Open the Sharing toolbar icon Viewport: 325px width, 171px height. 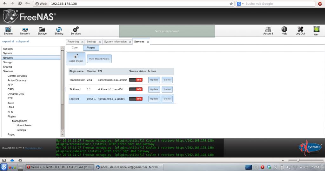[59, 31]
